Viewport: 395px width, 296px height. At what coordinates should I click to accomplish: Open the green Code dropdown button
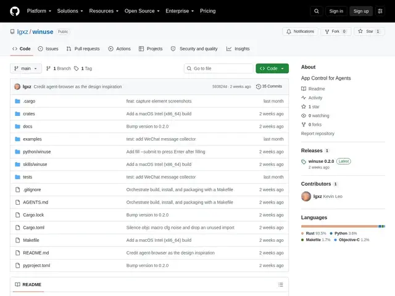click(272, 68)
